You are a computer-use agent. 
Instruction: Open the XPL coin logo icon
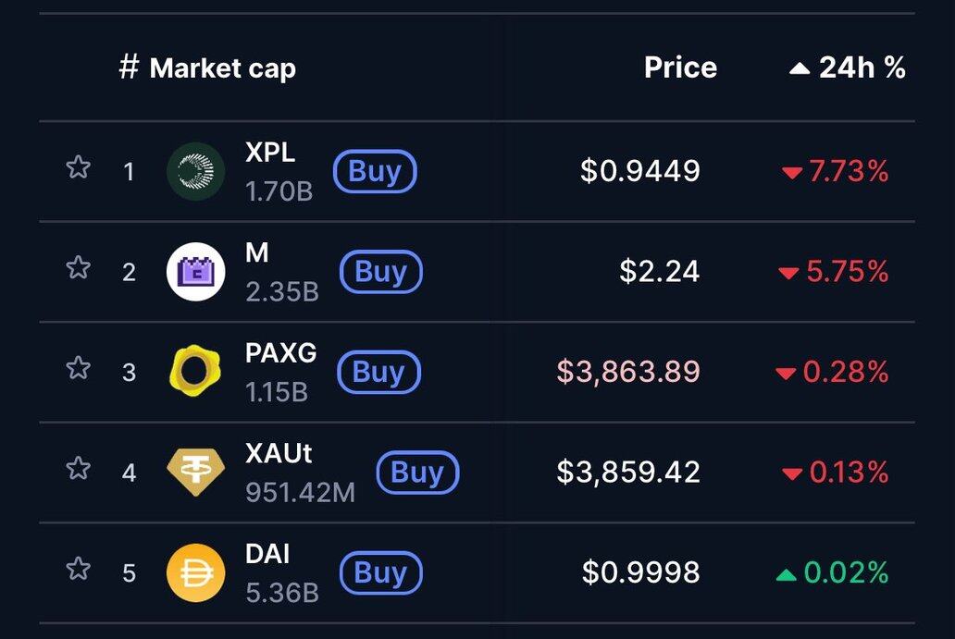click(x=195, y=171)
